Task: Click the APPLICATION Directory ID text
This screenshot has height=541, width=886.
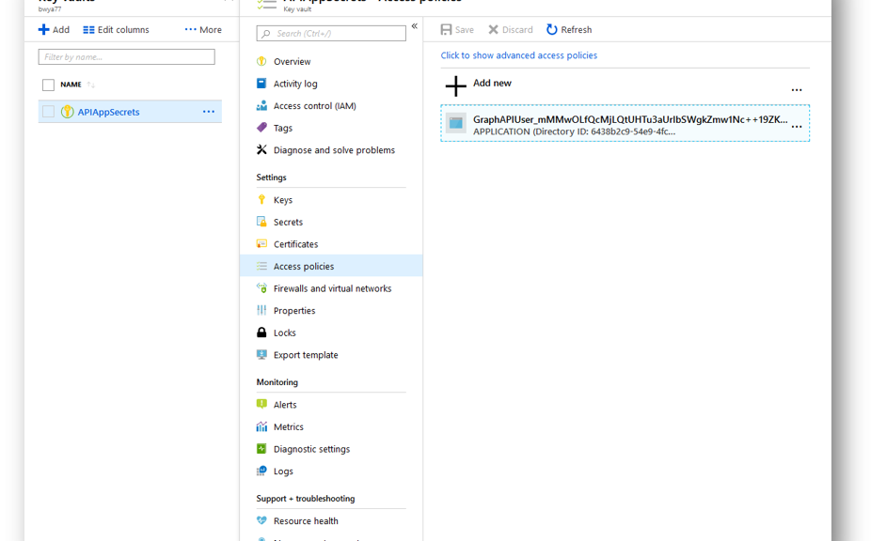Action: click(x=574, y=131)
